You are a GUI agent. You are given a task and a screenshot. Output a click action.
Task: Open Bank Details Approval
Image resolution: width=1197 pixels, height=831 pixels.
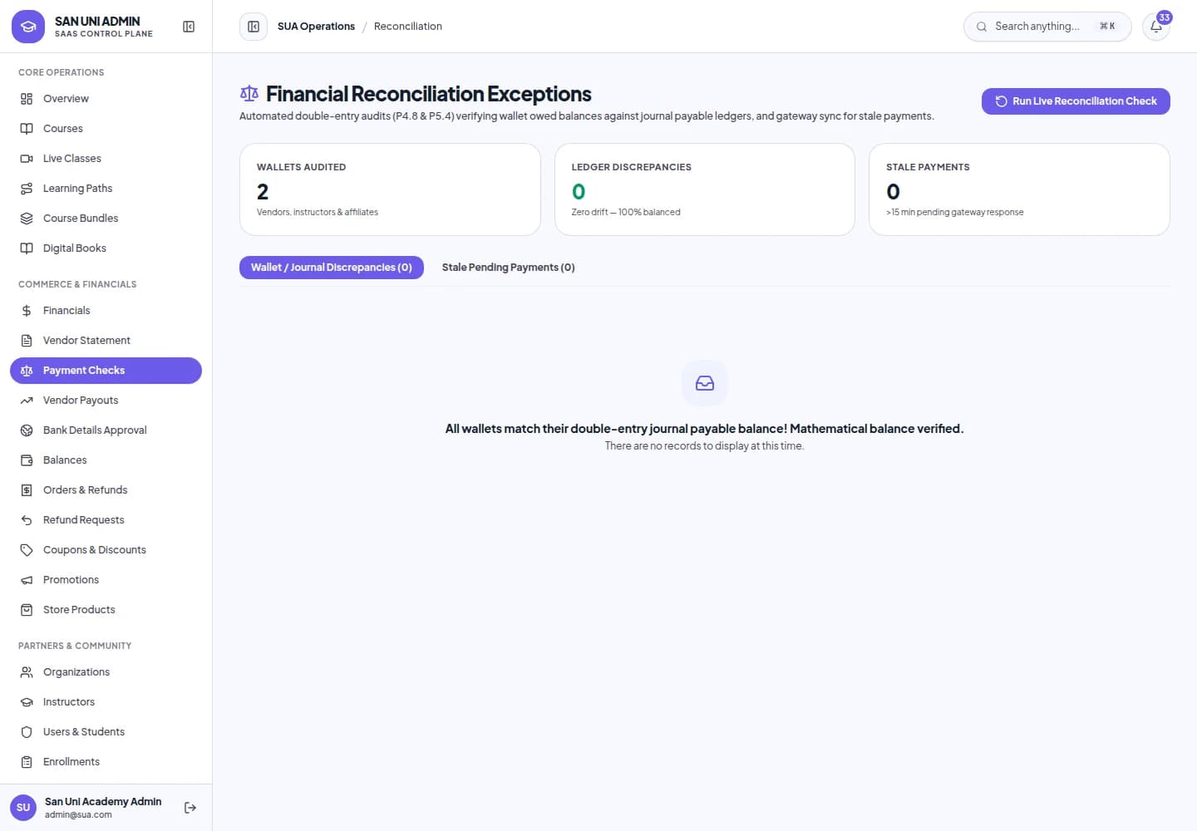pos(106,430)
